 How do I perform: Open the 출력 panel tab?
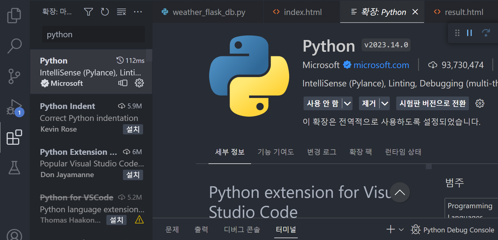201,230
